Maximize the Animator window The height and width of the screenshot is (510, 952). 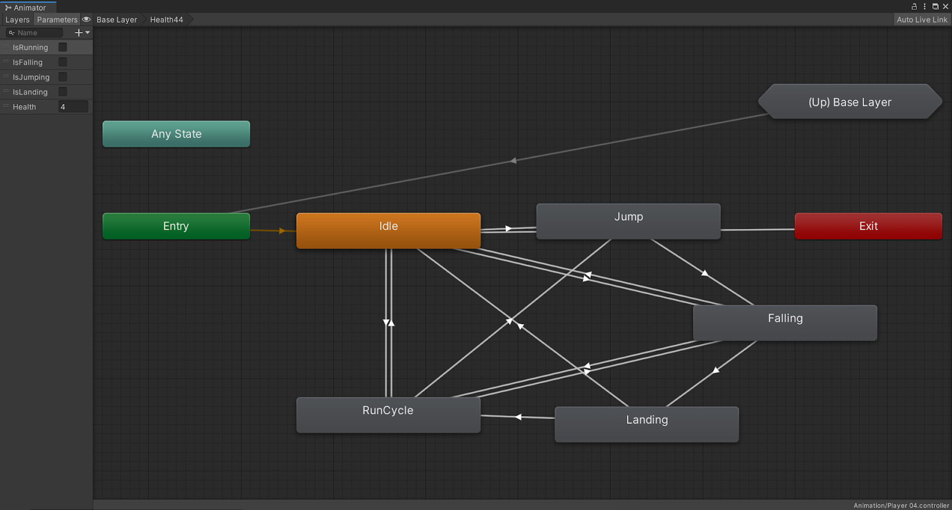coord(935,7)
